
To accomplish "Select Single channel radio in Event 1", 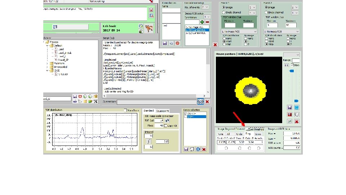I will pos(224,12).
